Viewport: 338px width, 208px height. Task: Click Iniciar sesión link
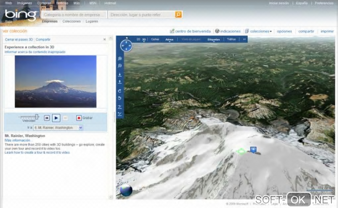click(279, 3)
